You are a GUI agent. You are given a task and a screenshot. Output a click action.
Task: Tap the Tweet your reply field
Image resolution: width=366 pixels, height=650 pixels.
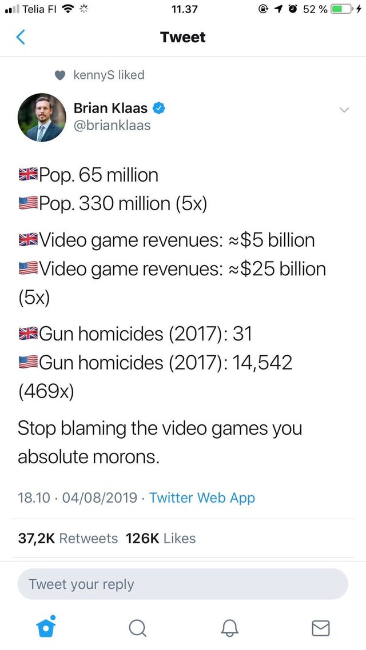183,584
